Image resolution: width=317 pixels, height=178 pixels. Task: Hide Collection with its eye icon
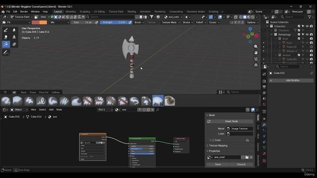[307, 26]
